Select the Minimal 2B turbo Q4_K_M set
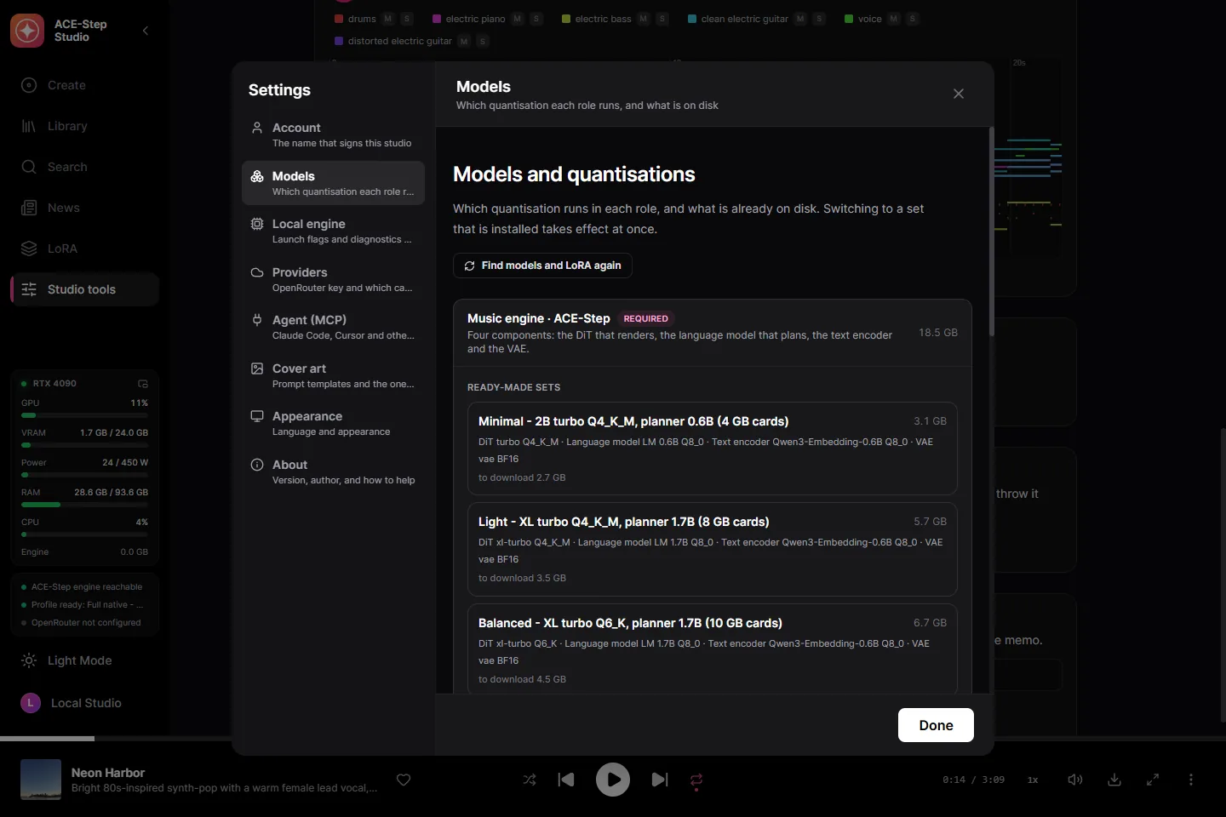 (713, 448)
